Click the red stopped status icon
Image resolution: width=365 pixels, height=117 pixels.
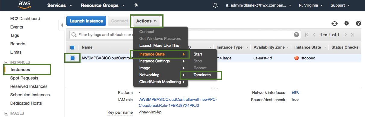(x=297, y=58)
